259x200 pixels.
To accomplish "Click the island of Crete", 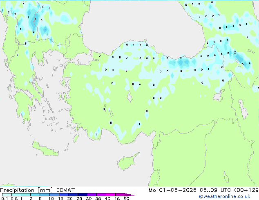I will (x=45, y=149).
